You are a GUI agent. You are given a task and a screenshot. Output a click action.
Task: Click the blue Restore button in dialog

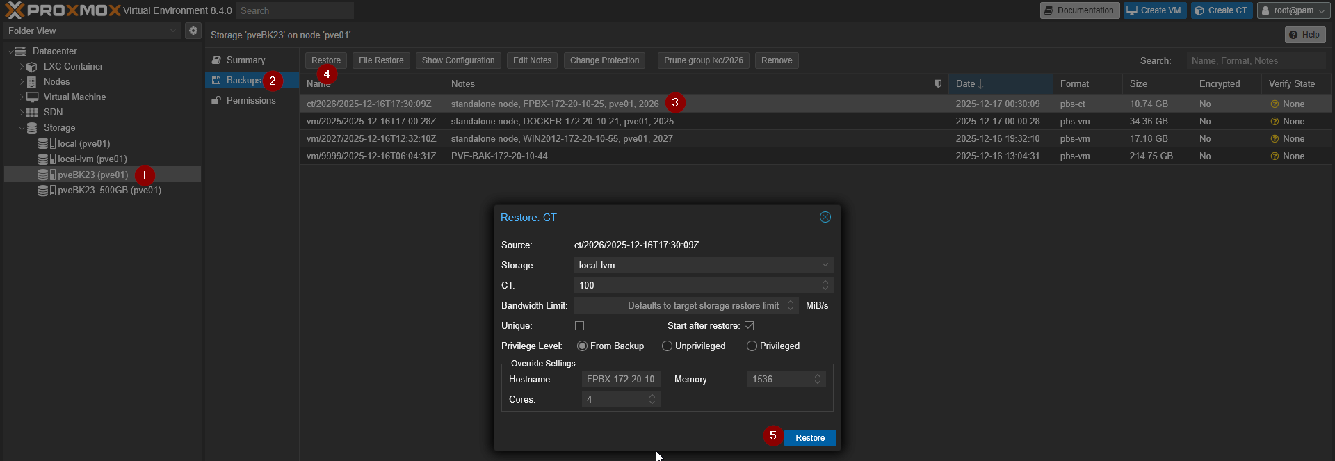tap(809, 438)
